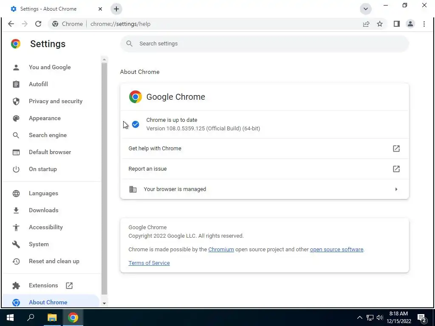
Task: Open Your browser is managed row
Action: pos(264,189)
